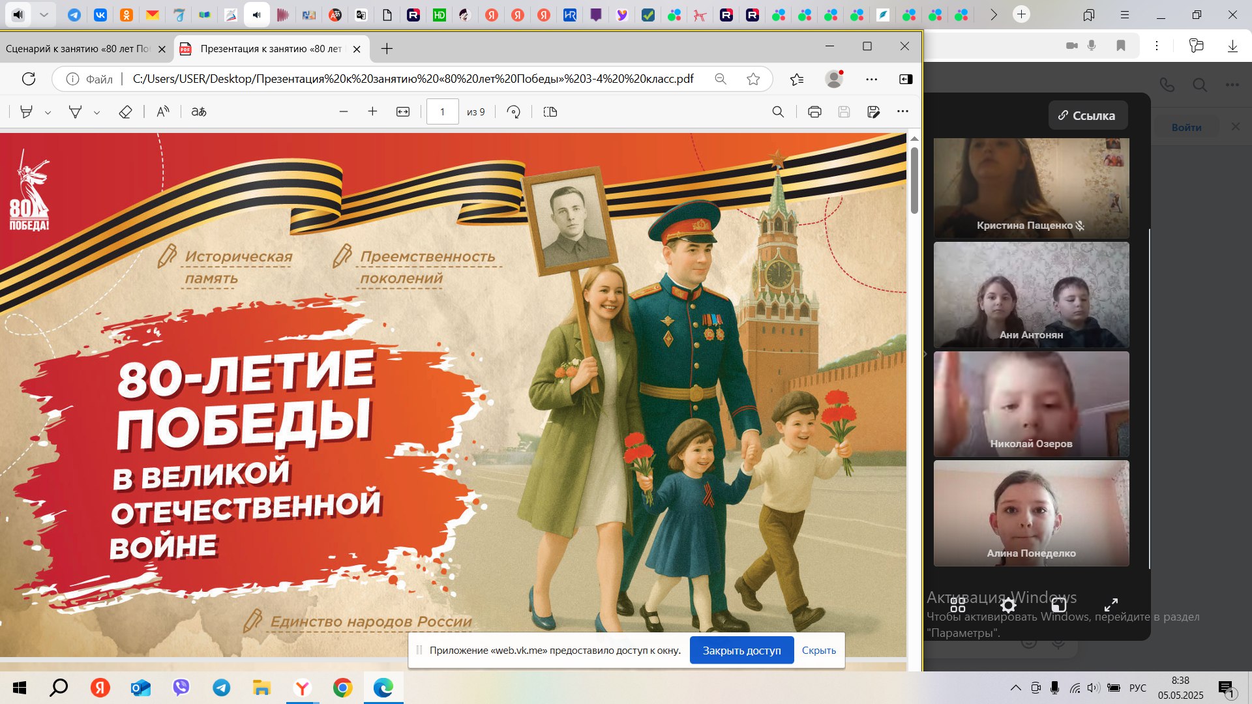The width and height of the screenshot is (1252, 704).
Task: Zoom in the PDF with plus button
Action: tap(372, 112)
